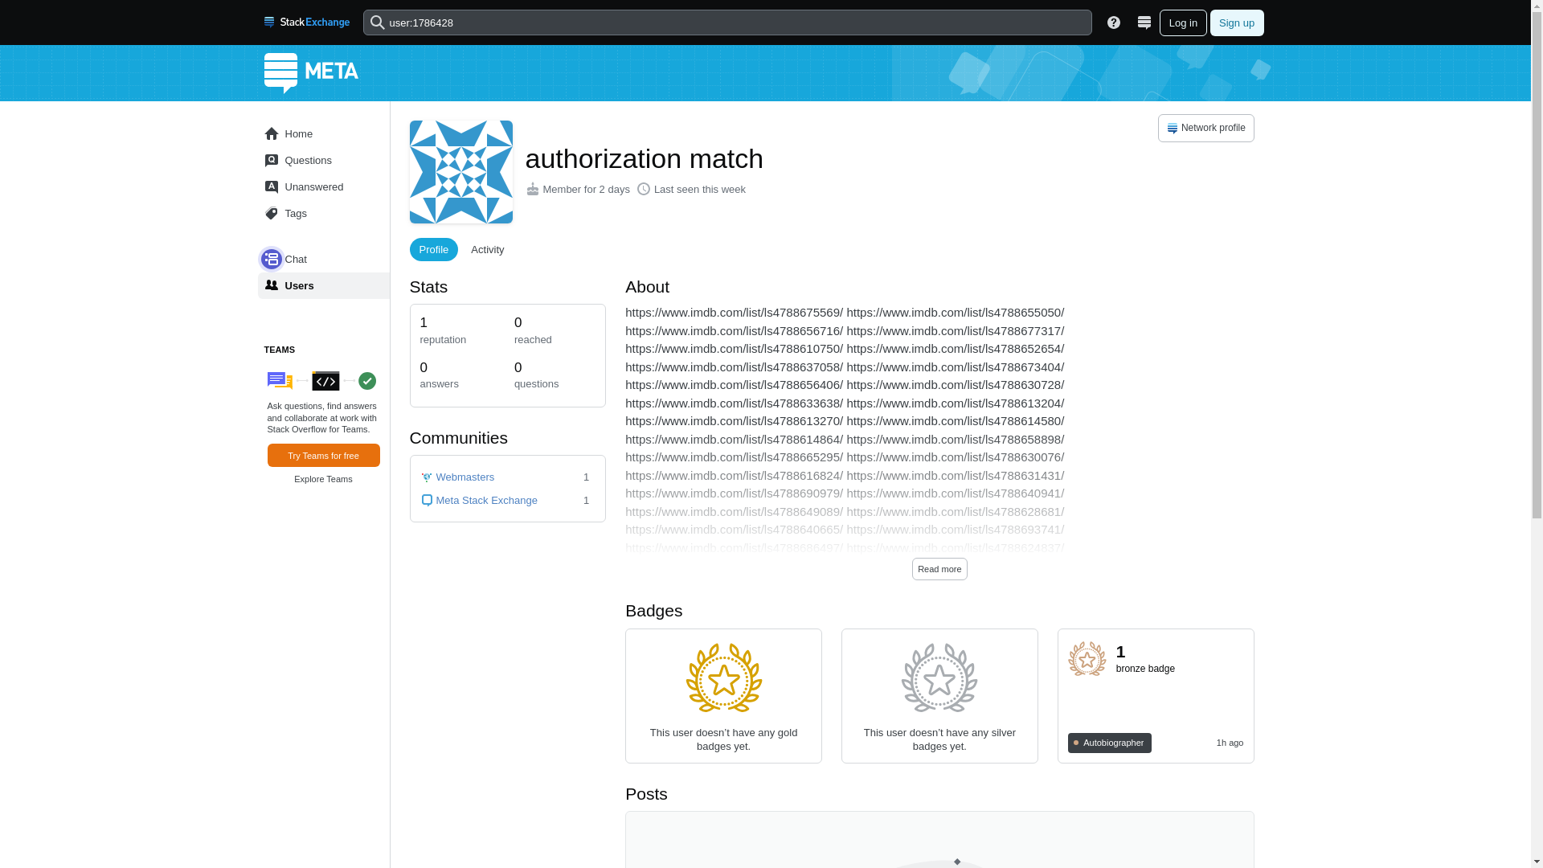Click the gold badge medal icon

723,678
